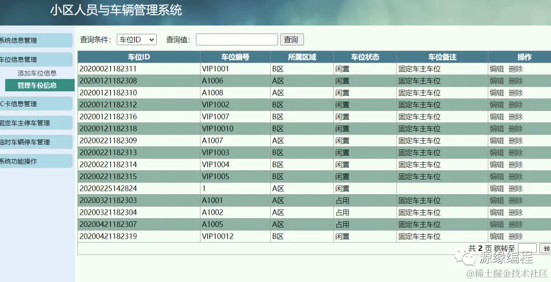Delete the VIP1005 parking spot
Screen dimensions: 551x282
(x=515, y=176)
